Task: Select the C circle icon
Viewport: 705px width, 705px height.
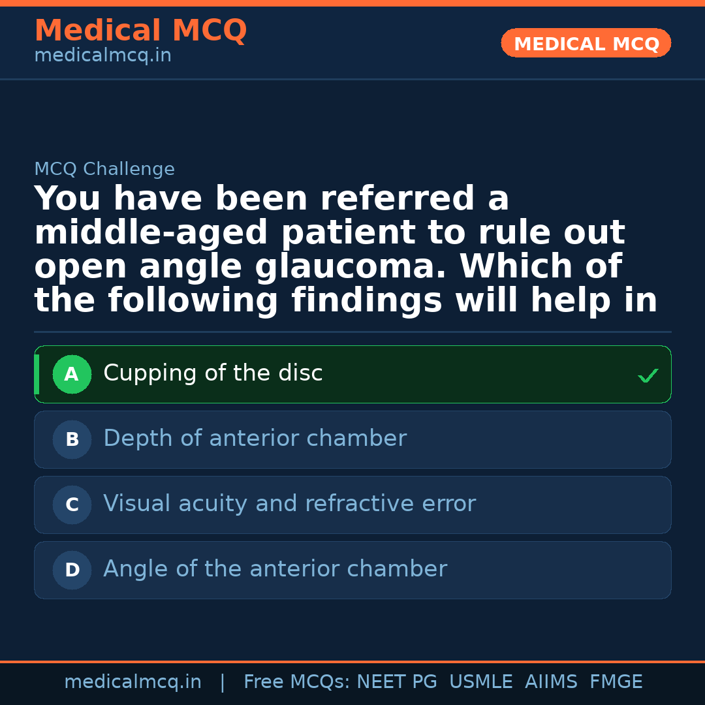Action: 72,505
